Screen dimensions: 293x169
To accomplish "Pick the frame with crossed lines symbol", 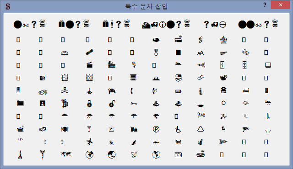I will (89, 78).
